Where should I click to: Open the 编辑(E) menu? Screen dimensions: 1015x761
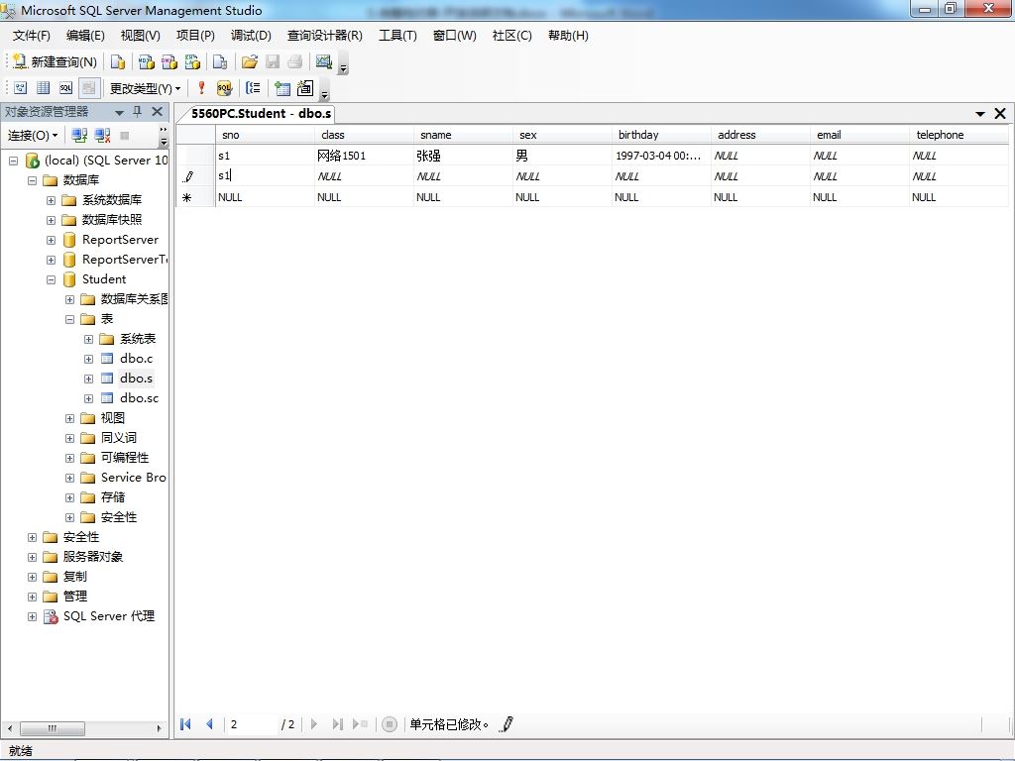(85, 36)
